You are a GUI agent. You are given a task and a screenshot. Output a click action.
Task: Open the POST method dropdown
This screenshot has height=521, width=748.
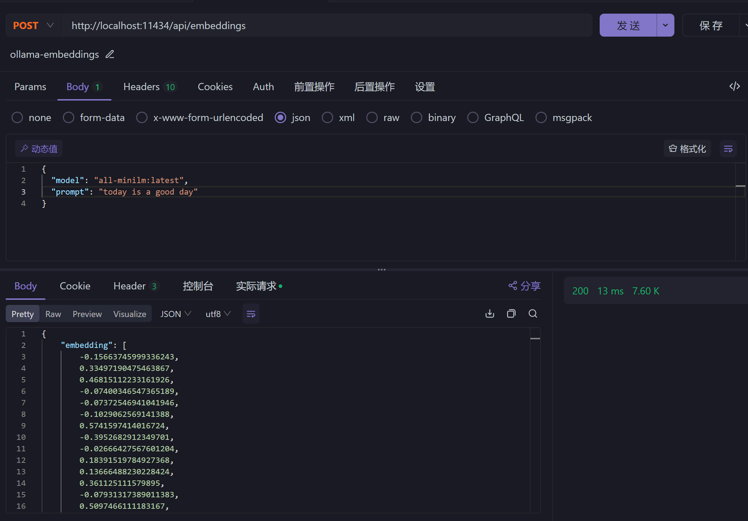pyautogui.click(x=34, y=25)
